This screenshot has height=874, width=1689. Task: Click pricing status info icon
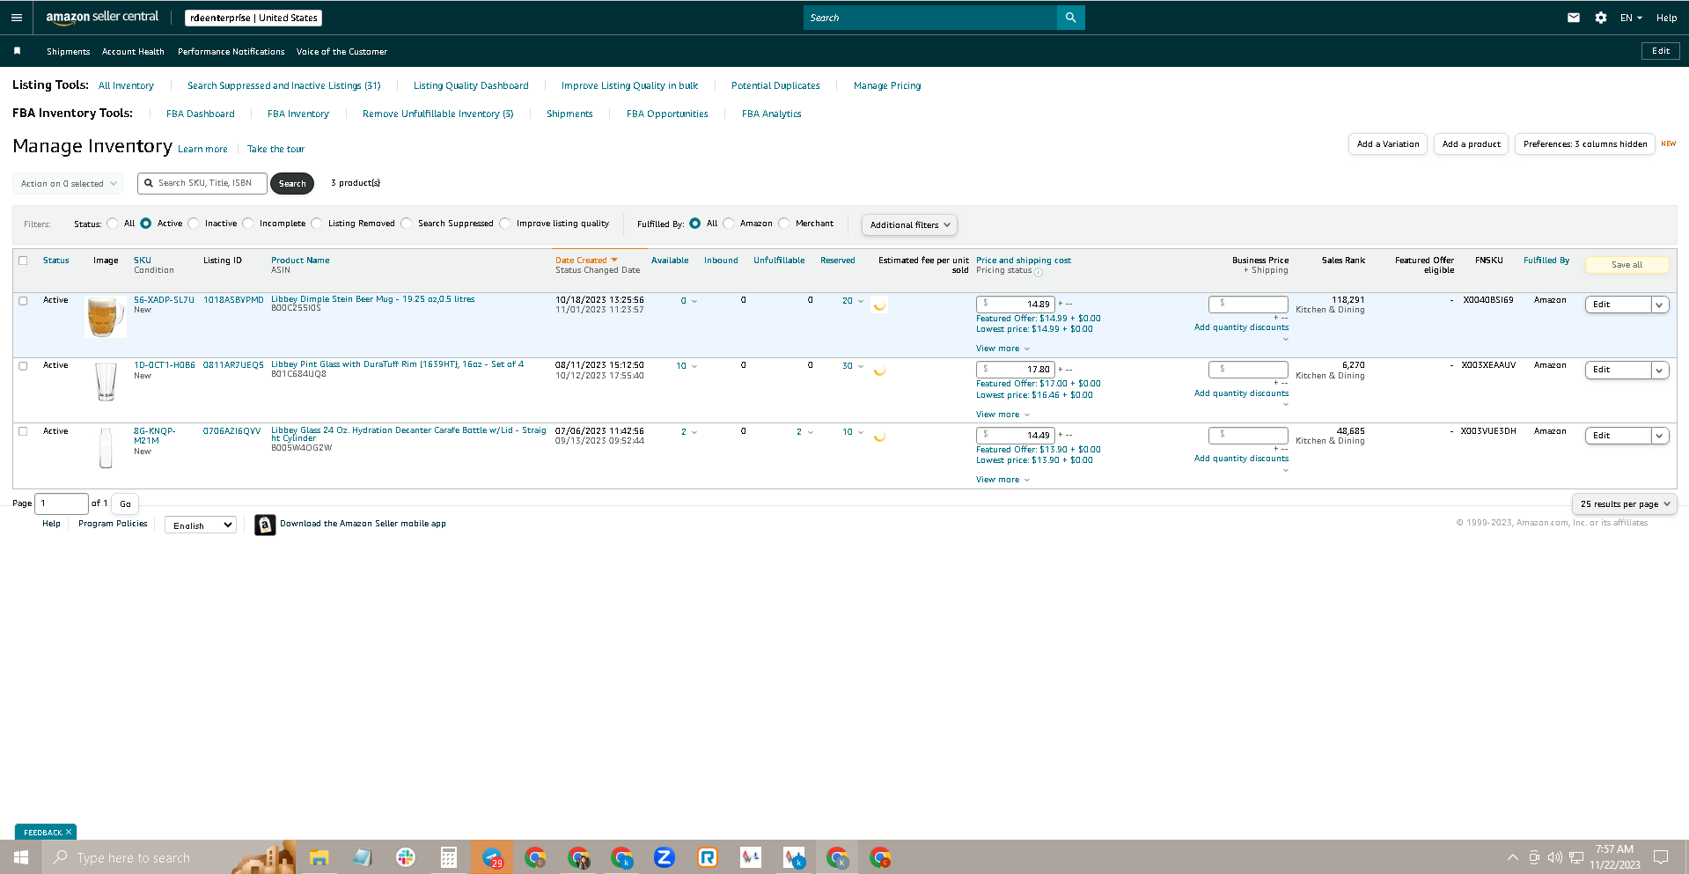(x=1039, y=272)
